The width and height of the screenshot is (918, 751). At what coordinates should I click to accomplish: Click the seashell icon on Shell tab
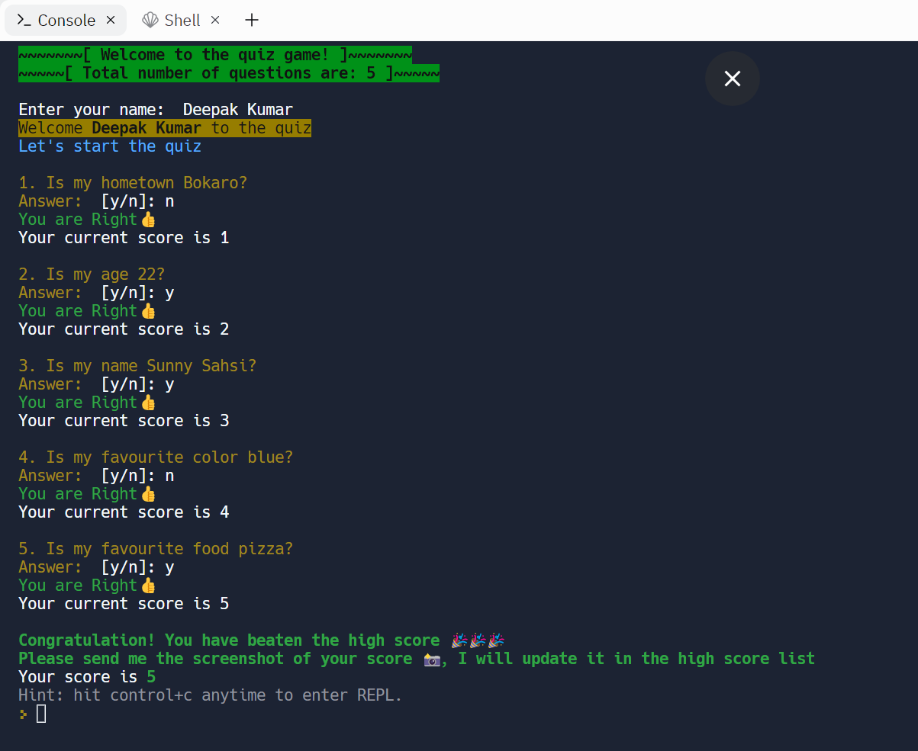[150, 21]
